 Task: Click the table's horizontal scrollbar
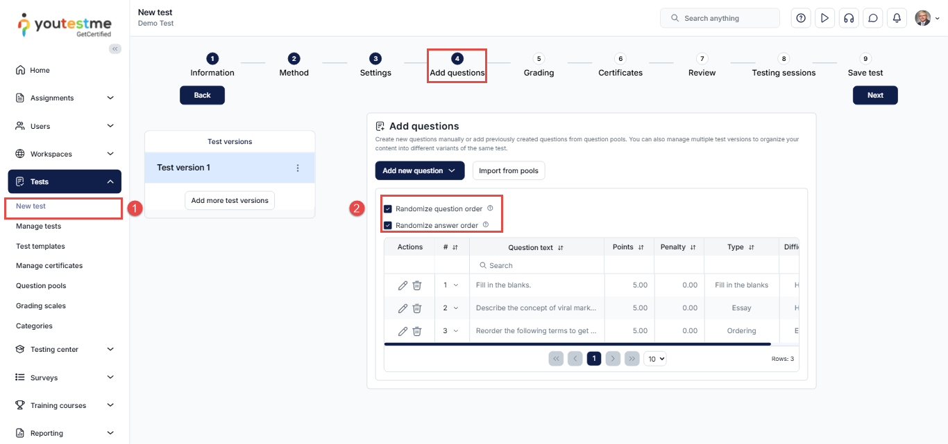[x=576, y=344]
